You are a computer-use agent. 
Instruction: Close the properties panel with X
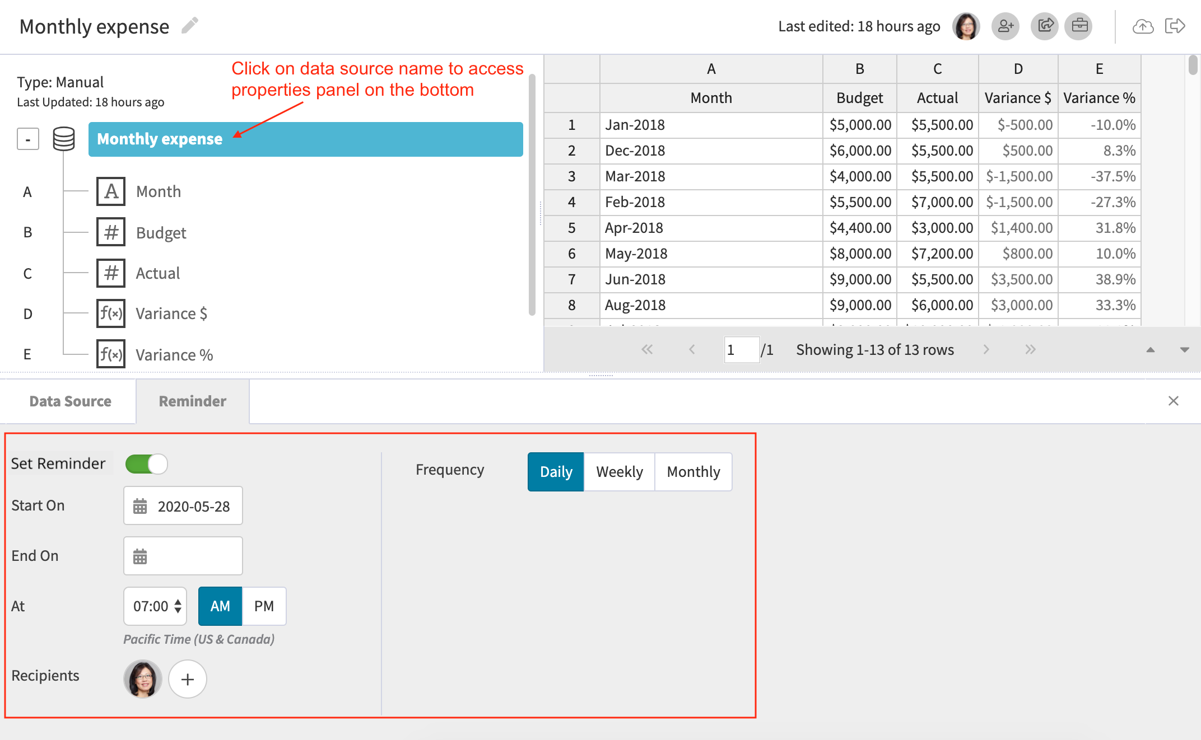1174,401
